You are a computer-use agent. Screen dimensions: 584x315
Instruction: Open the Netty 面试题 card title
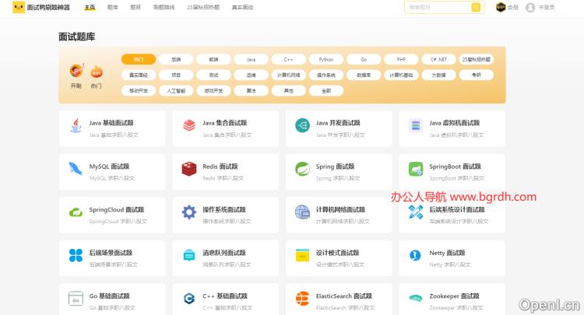(447, 253)
